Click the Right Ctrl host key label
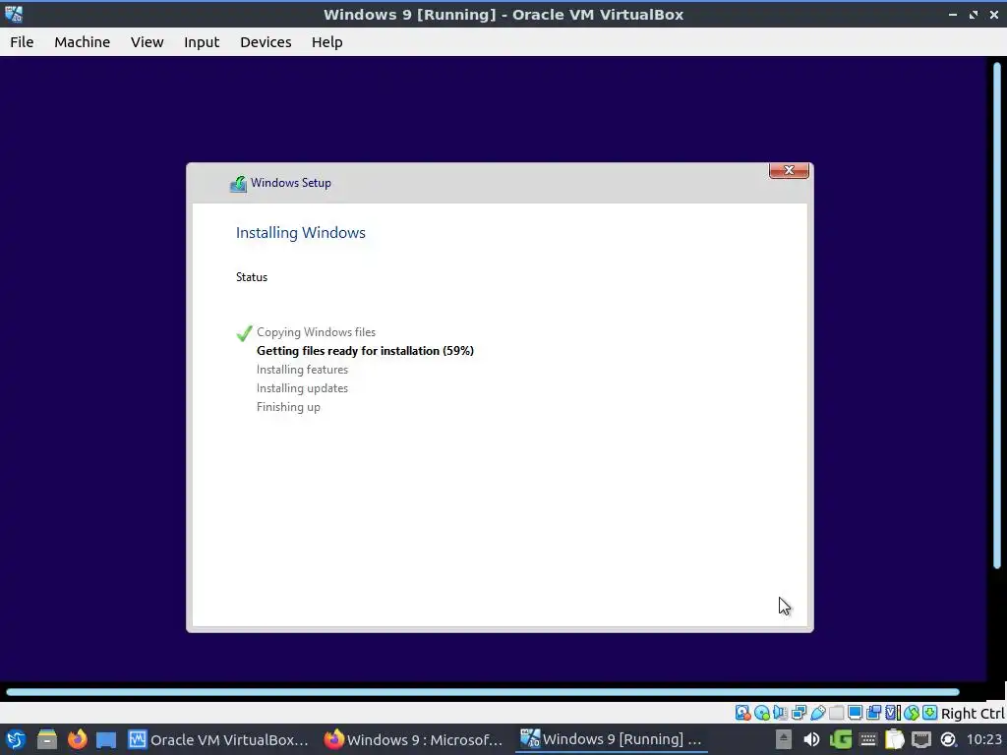Image resolution: width=1007 pixels, height=755 pixels. click(973, 714)
